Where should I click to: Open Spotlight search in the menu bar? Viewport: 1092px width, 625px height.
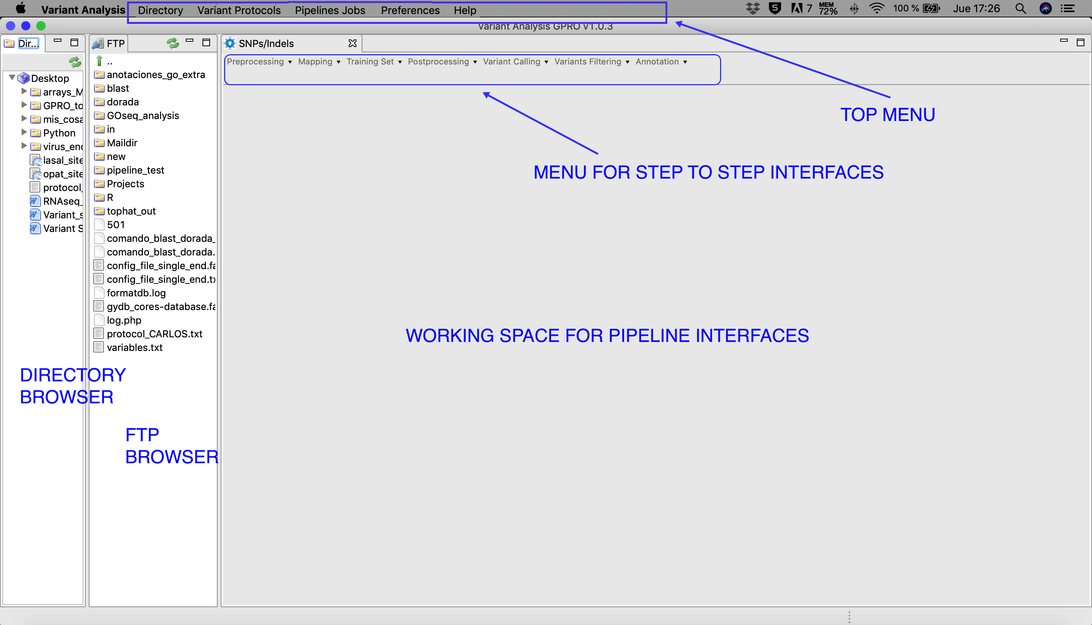pos(1021,9)
